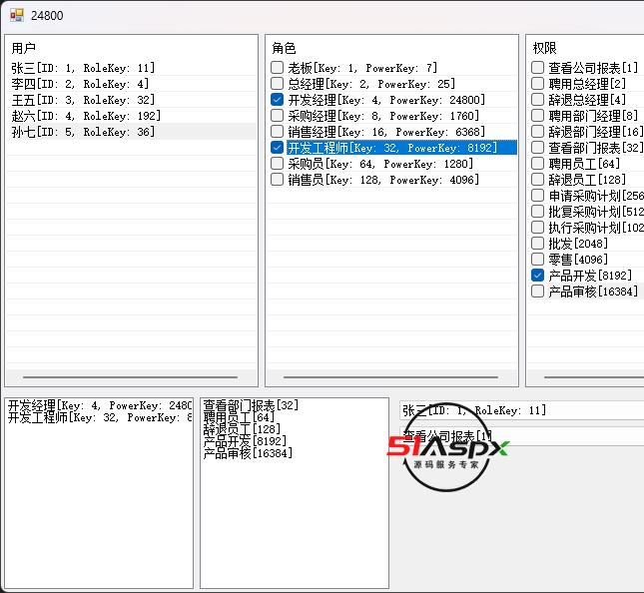The width and height of the screenshot is (644, 593).
Task: Enable the 批复采购计划 permission checkbox
Action: click(x=537, y=212)
